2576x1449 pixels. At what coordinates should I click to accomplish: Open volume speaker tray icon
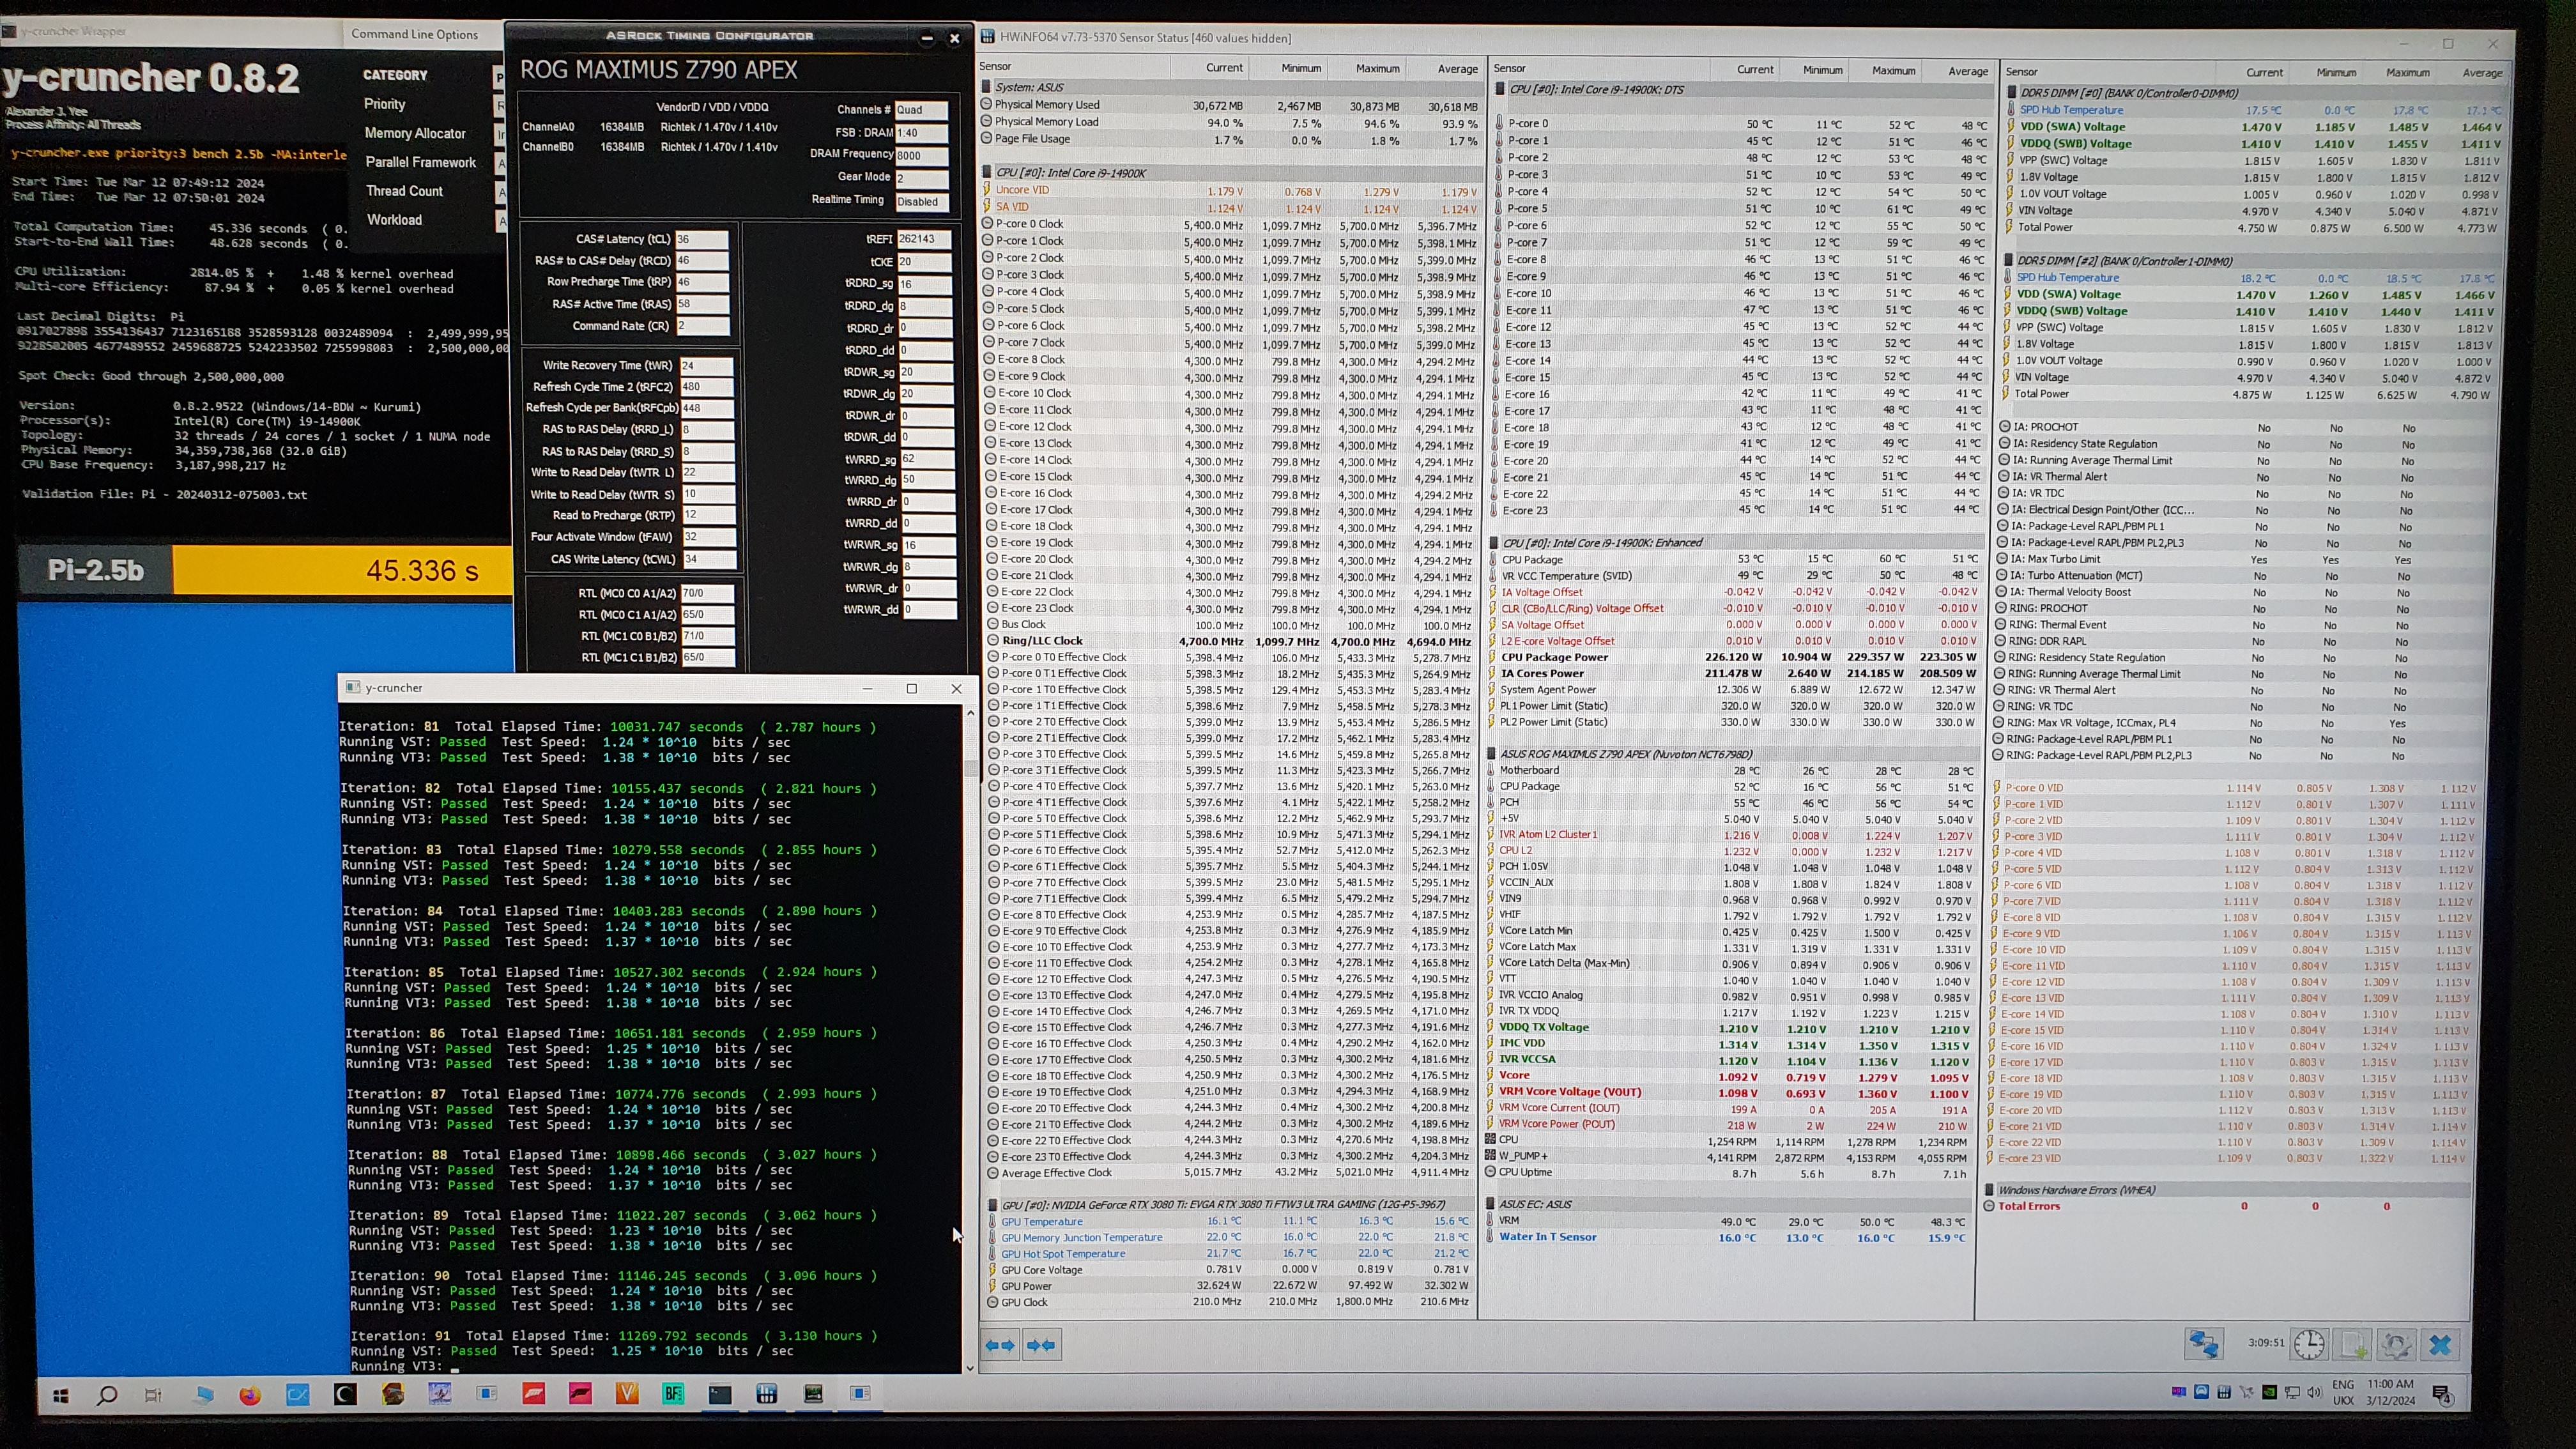(x=2314, y=1392)
